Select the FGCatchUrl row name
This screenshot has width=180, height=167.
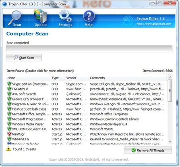click(20, 89)
